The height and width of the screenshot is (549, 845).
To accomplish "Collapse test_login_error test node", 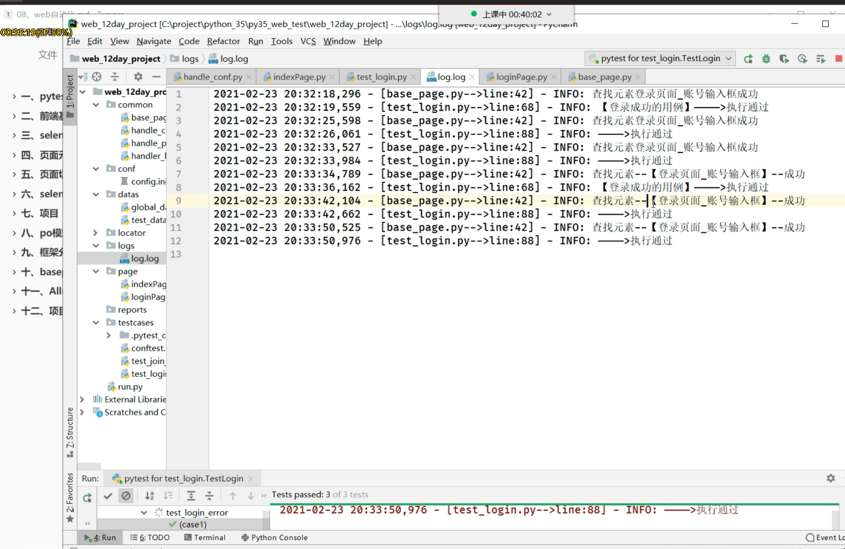I will click(x=144, y=512).
